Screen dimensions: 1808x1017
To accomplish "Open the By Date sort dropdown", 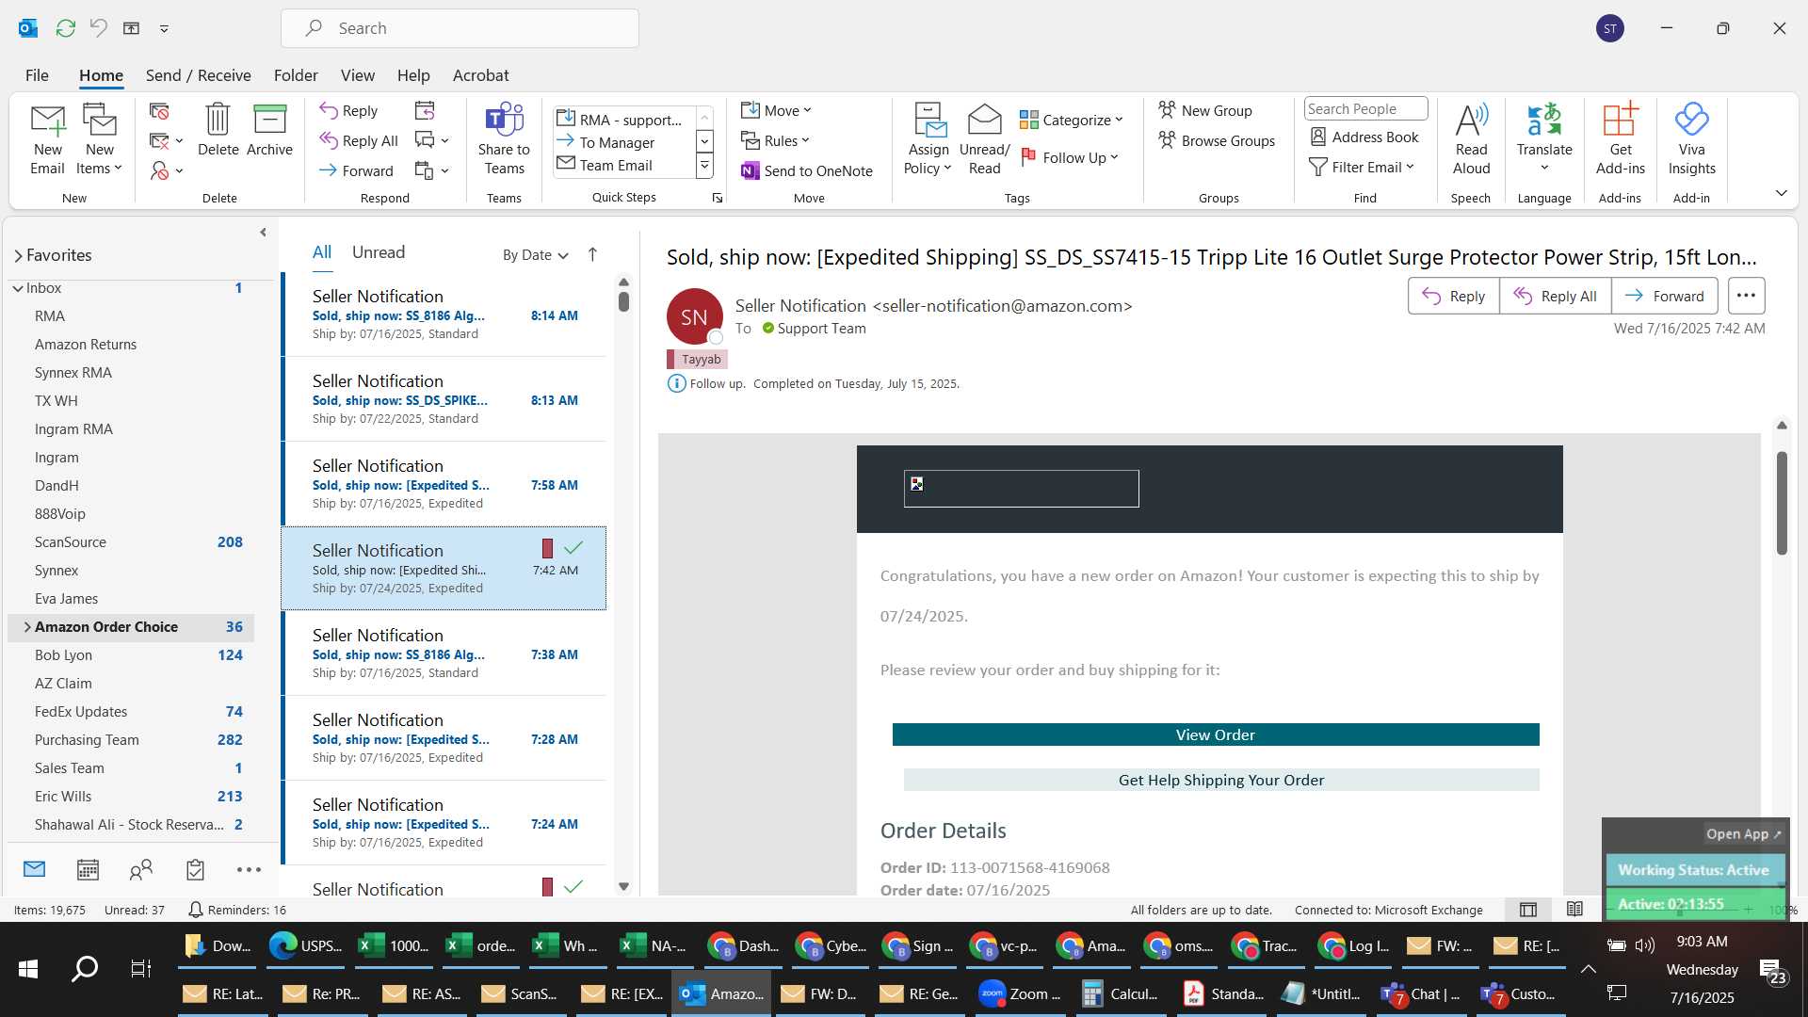I will [535, 255].
